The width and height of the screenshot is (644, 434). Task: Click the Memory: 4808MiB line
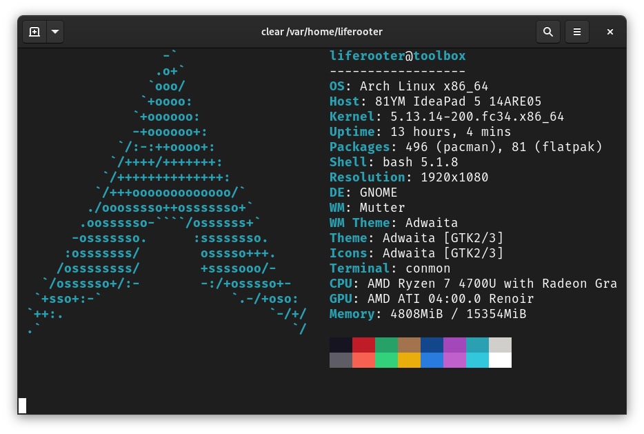point(427,315)
